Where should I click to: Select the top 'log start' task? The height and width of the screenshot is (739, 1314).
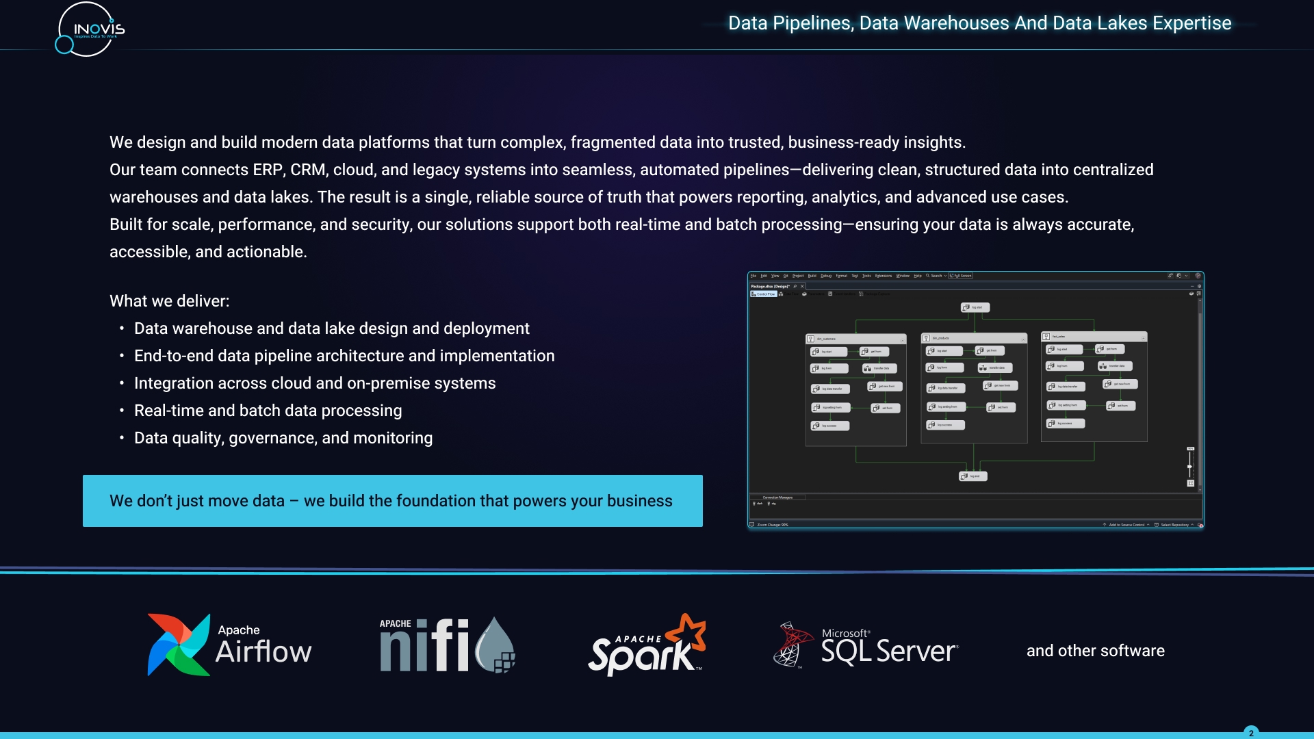coord(975,307)
